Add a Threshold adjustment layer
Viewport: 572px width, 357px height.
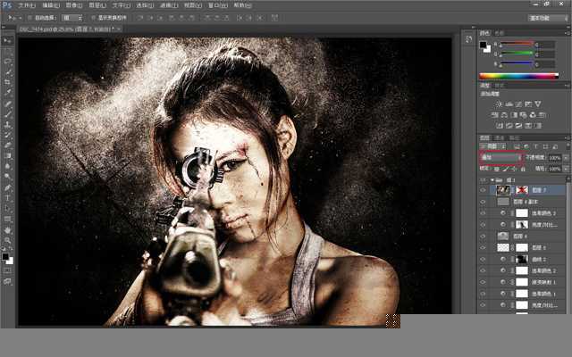(518, 125)
